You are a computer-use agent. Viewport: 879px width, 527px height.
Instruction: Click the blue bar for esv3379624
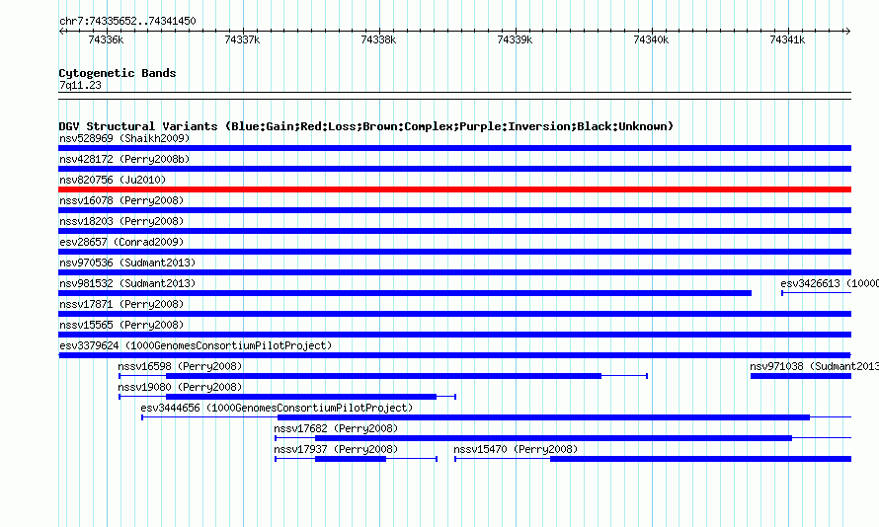pos(454,355)
